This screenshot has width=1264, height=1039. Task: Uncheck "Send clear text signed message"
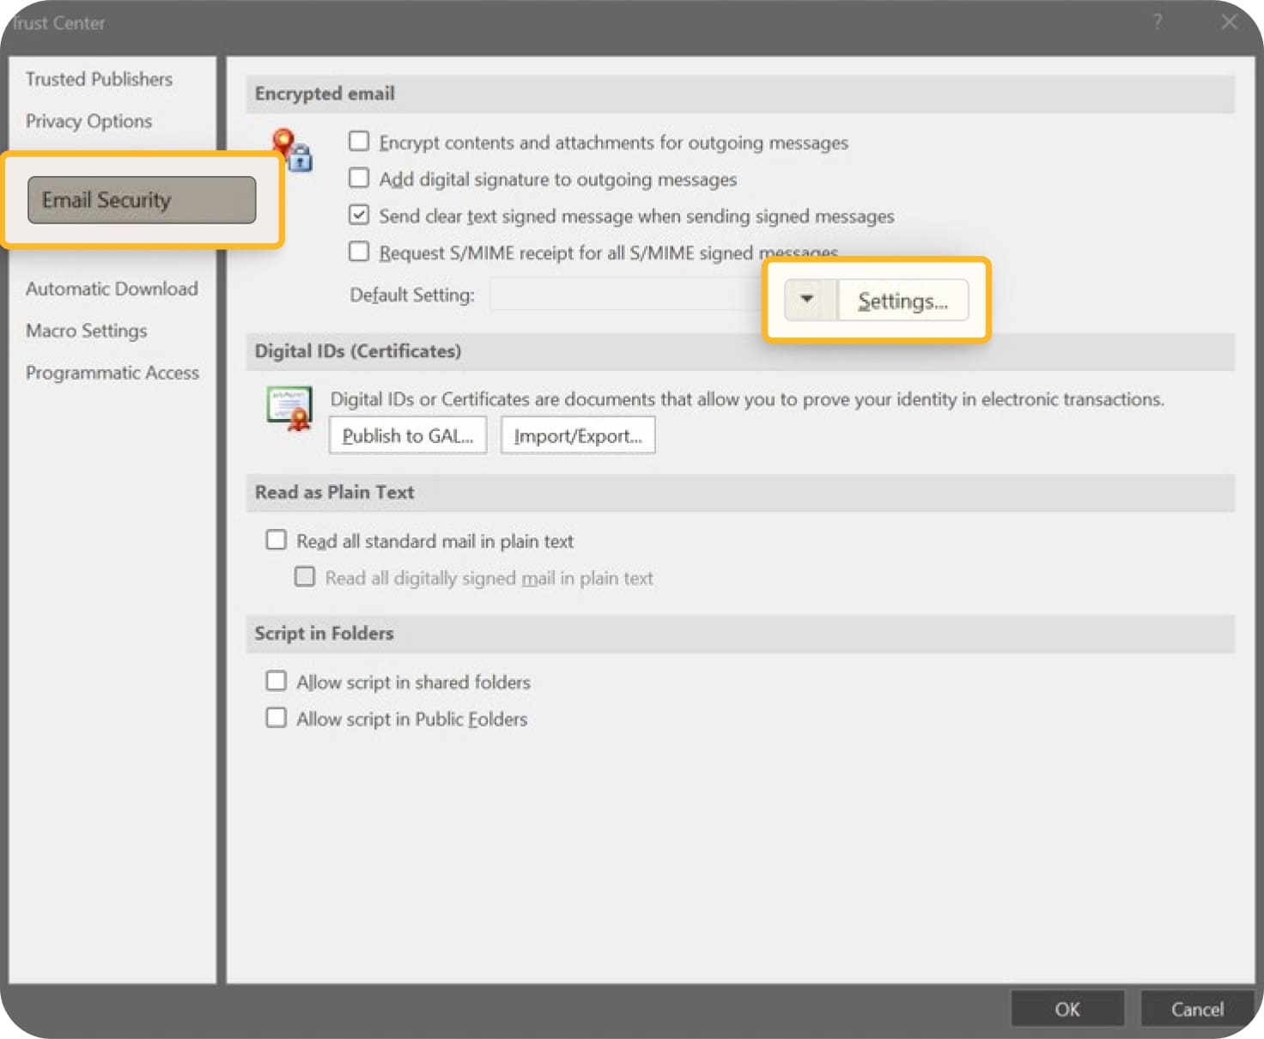coord(359,215)
